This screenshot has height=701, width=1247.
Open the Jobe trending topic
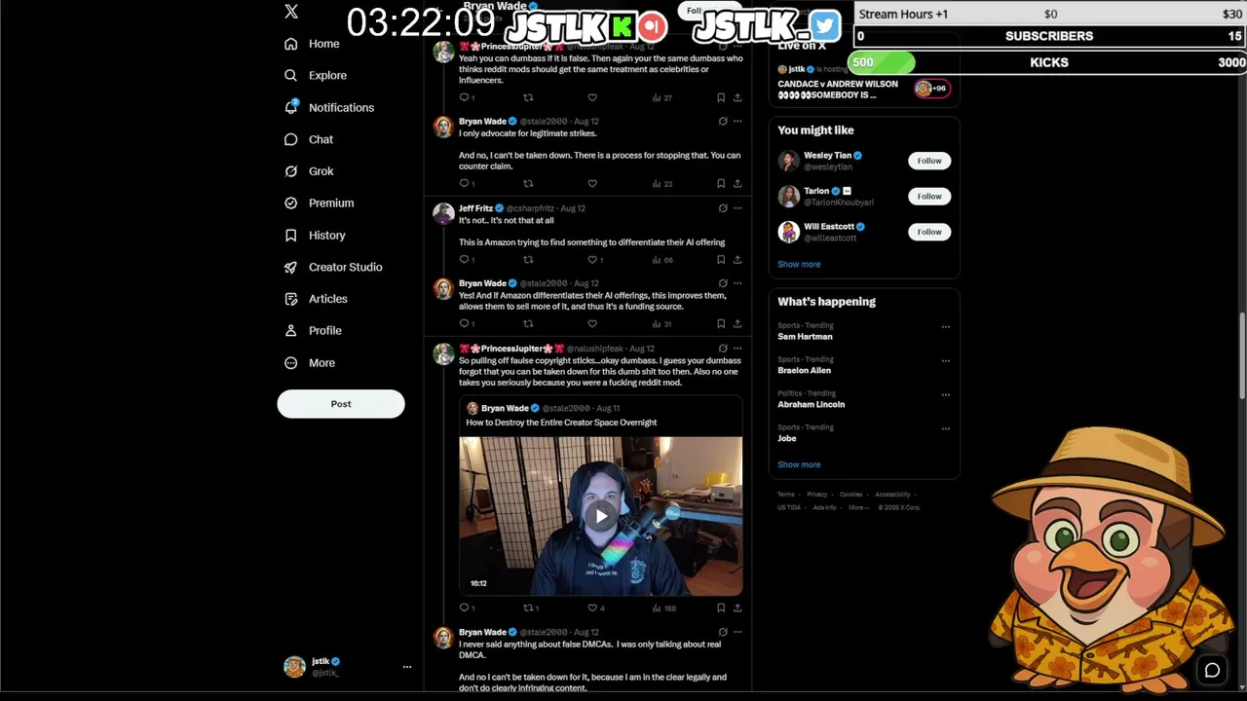(x=787, y=438)
